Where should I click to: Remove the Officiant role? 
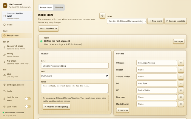[x=181, y=63]
